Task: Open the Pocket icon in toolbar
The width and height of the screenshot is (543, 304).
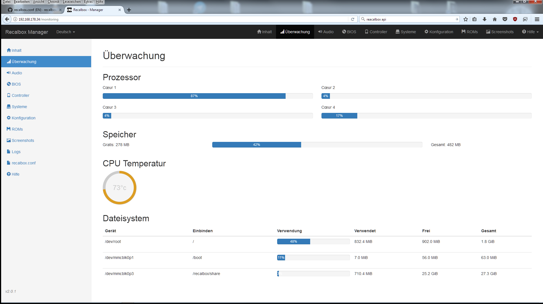Action: pyautogui.click(x=505, y=19)
